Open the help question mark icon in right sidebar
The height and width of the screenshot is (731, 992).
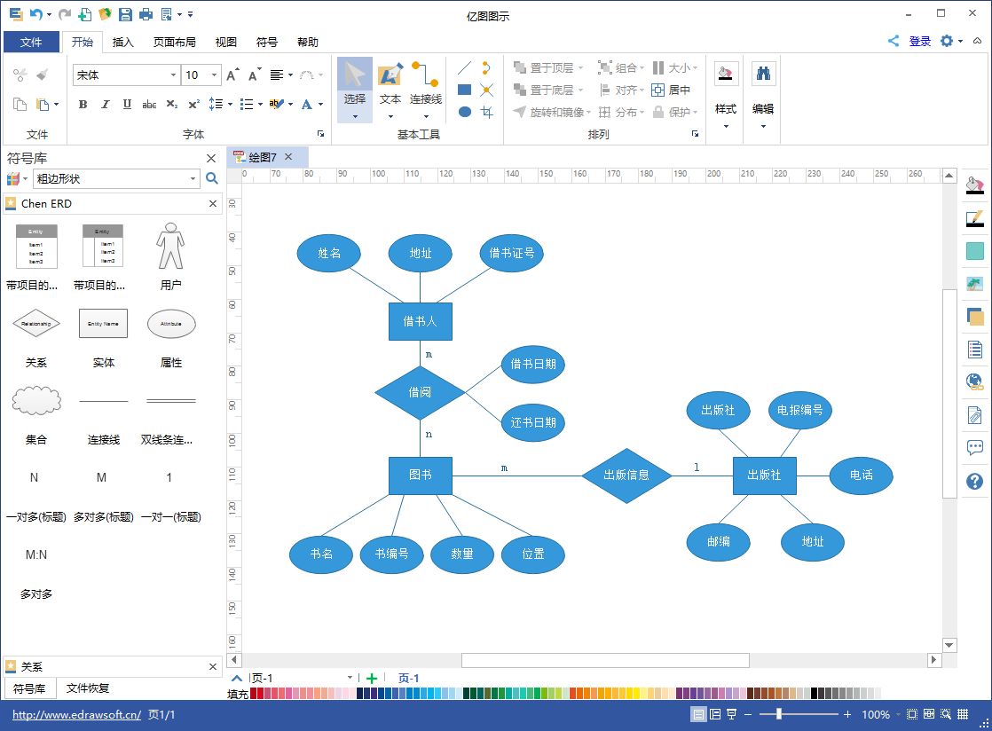click(x=974, y=482)
